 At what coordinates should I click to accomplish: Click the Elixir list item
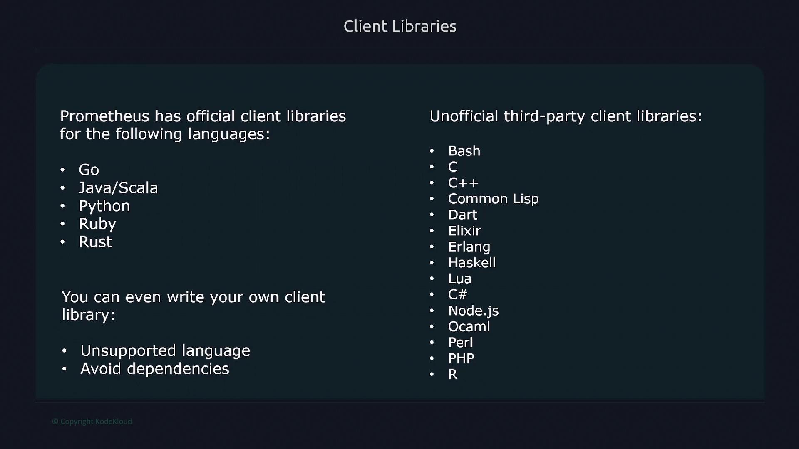pyautogui.click(x=464, y=231)
